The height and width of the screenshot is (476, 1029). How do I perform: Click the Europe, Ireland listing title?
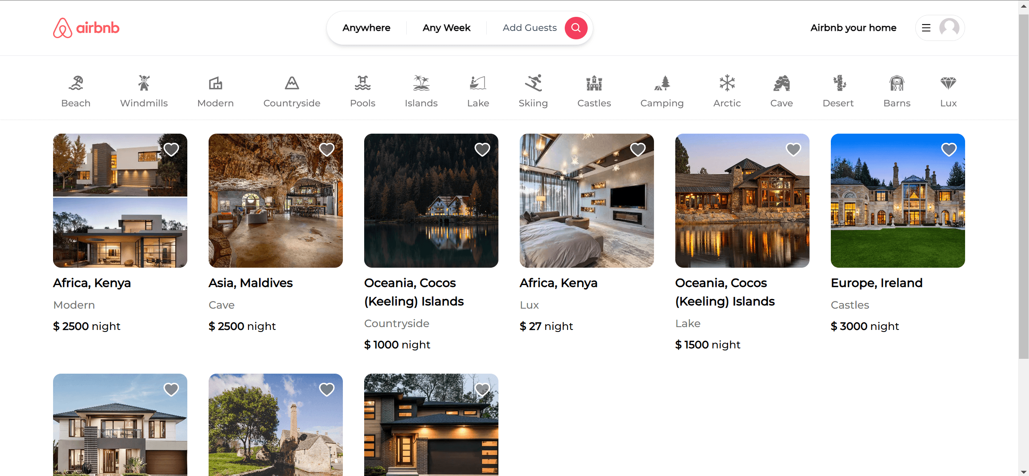(877, 283)
